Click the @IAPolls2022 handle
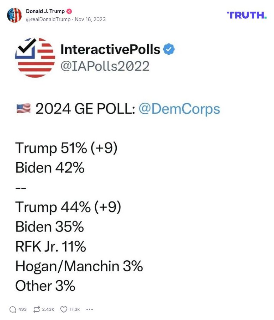This screenshot has height=320, width=274. 105,66
